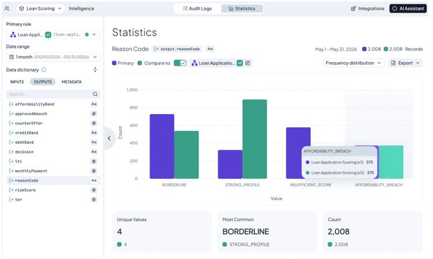Switch to the Audit Logs tab

197,9
